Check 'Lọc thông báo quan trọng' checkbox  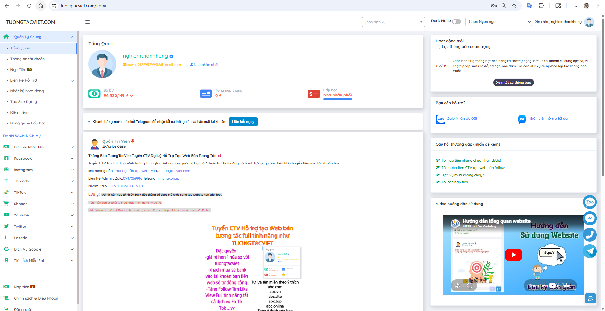click(438, 47)
